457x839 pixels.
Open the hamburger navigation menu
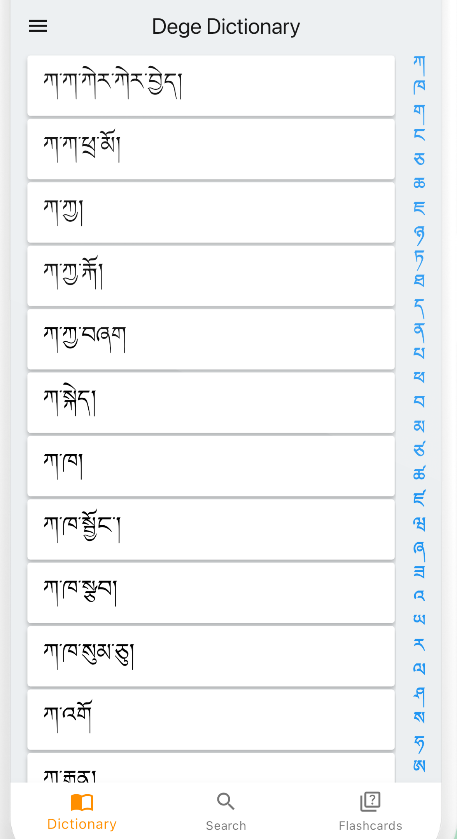tap(38, 26)
